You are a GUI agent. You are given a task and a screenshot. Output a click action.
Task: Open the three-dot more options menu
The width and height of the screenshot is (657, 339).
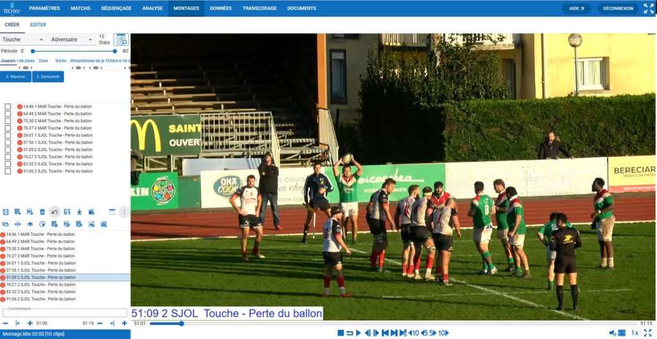point(124,211)
